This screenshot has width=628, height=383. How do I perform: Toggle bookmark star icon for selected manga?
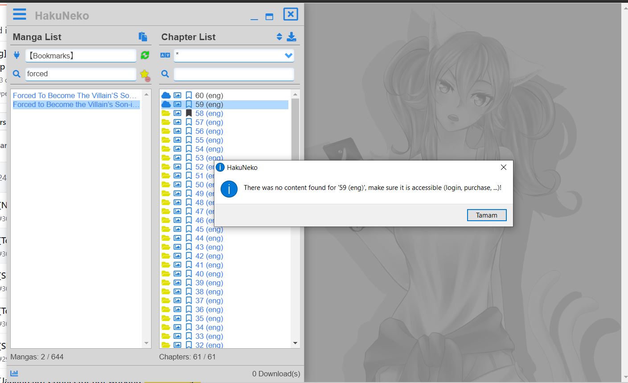pyautogui.click(x=145, y=74)
